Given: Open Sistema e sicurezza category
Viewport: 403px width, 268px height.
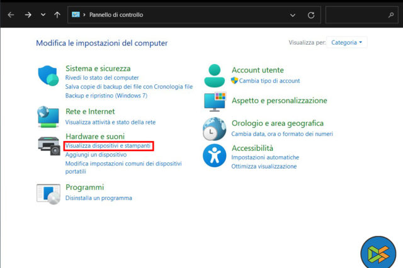Looking at the screenshot, I should [98, 69].
